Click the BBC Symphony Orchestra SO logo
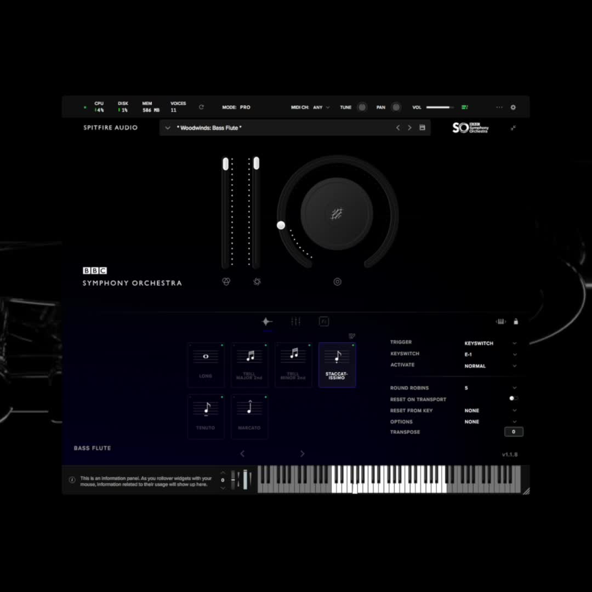 point(470,128)
